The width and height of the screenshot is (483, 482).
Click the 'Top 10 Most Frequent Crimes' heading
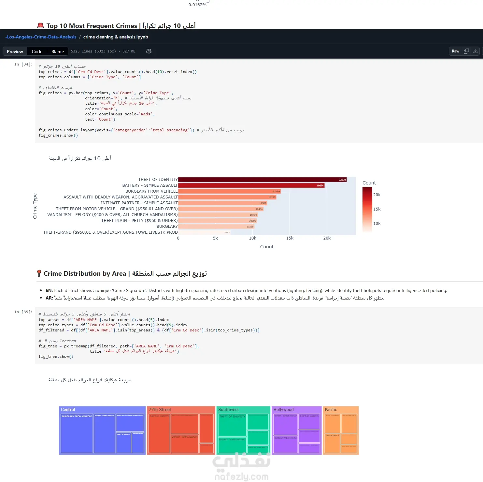(x=92, y=26)
